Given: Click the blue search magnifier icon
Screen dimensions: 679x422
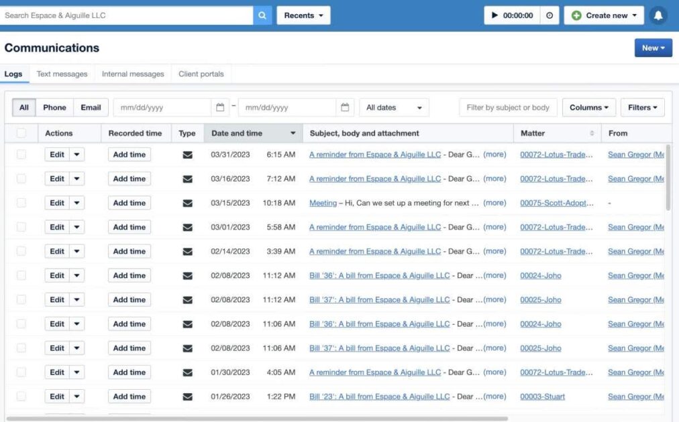Looking at the screenshot, I should coord(262,14).
